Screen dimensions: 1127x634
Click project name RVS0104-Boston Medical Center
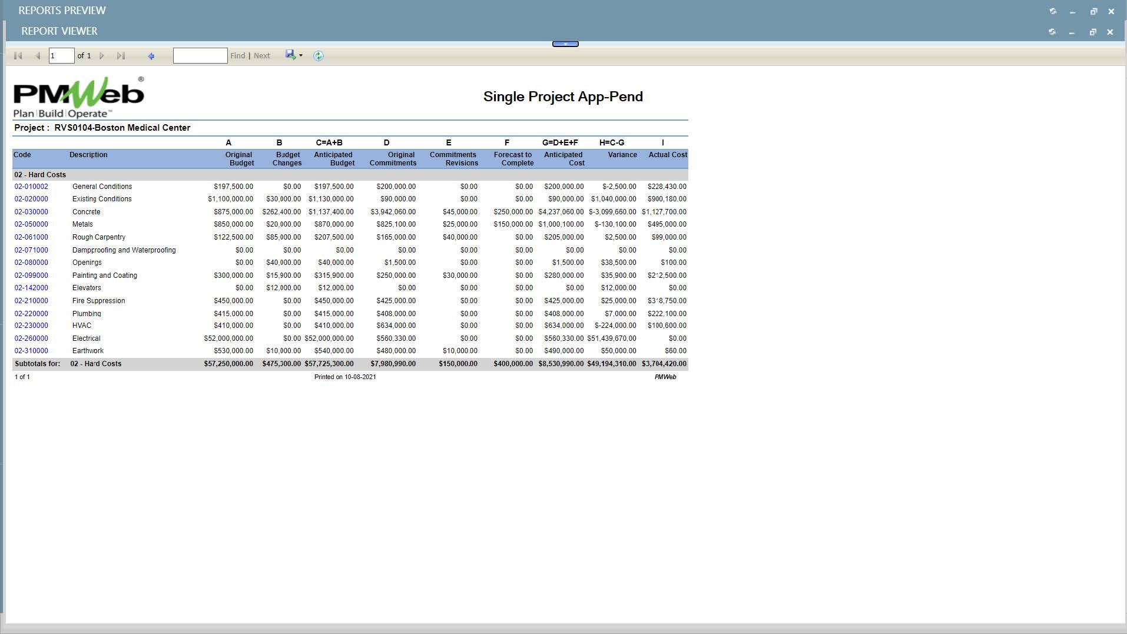[122, 128]
